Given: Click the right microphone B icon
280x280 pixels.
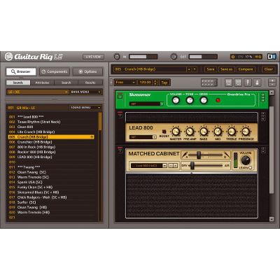Looking at the screenshot, I should click(226, 155).
